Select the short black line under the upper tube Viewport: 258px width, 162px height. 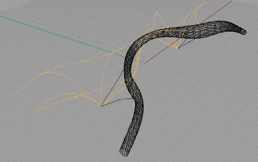[x=186, y=43]
